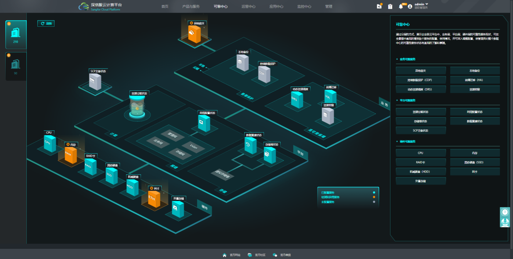Click the 持续数据保护 (CDP) panel button
Viewport: 513px width, 259px height.
420,80
